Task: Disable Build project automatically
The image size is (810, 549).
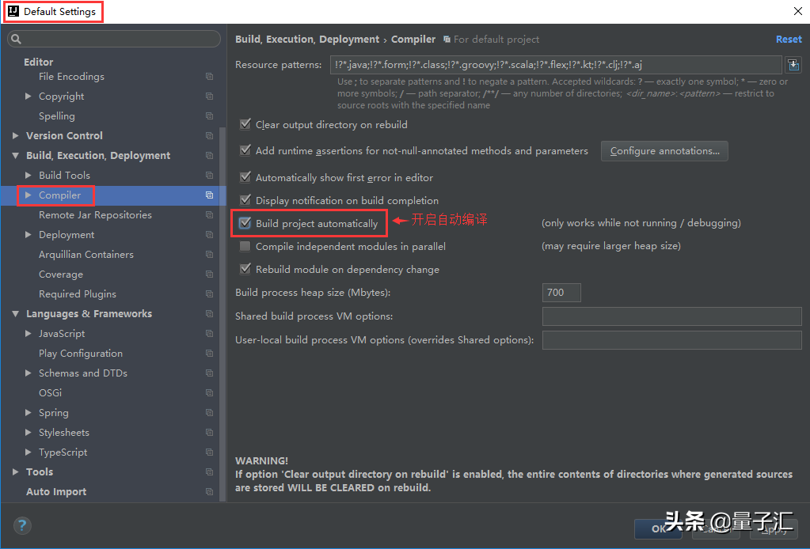Action: click(245, 223)
